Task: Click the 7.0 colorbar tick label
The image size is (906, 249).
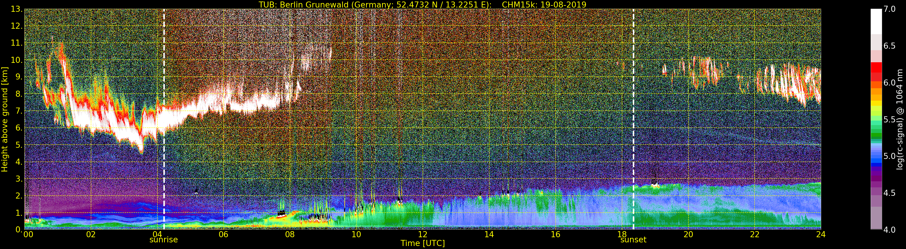Action: pos(889,9)
